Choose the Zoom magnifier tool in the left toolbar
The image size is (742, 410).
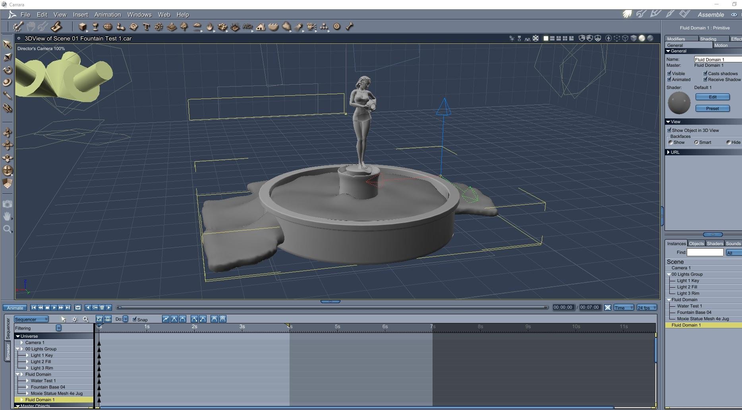coord(7,229)
